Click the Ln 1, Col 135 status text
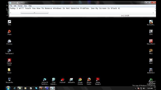Image resolution: width=161 pixels, height=90 pixels. (125, 15)
